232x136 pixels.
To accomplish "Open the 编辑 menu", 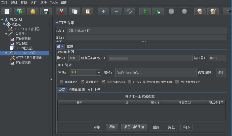I will pos(14,3).
